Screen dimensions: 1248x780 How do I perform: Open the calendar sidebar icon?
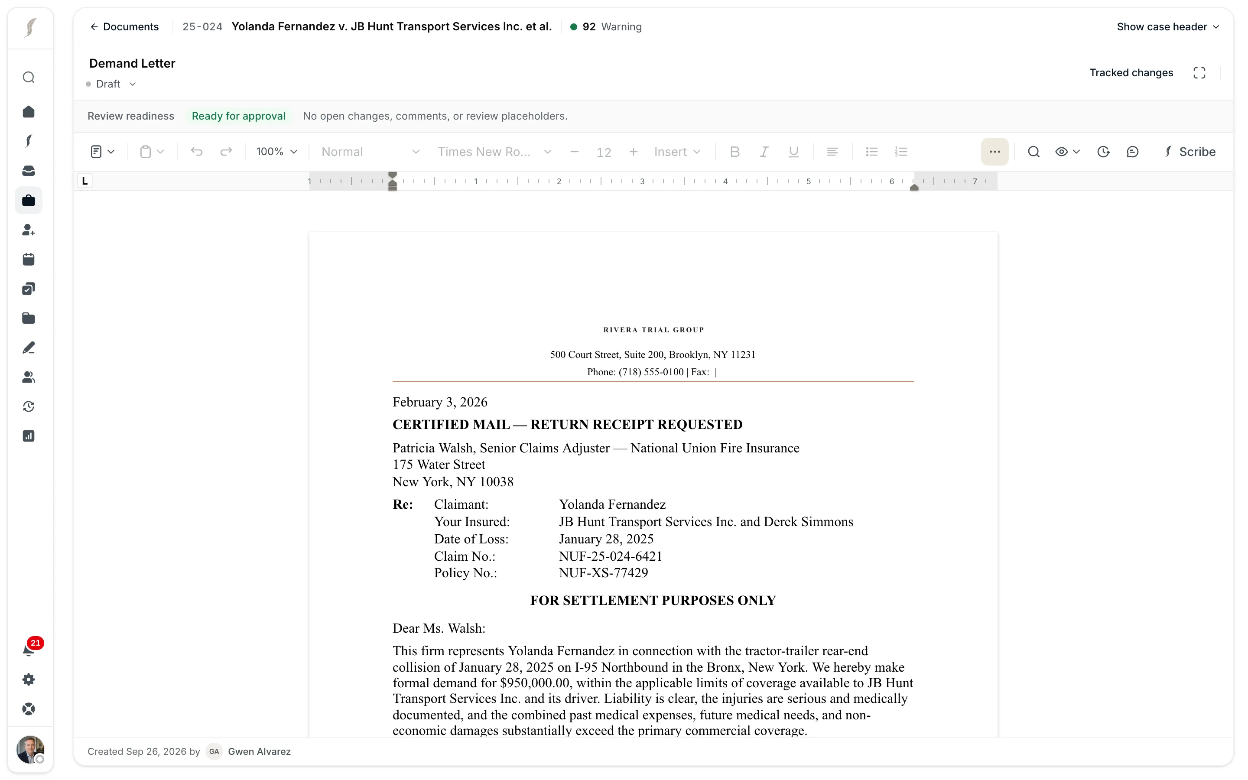coord(29,259)
